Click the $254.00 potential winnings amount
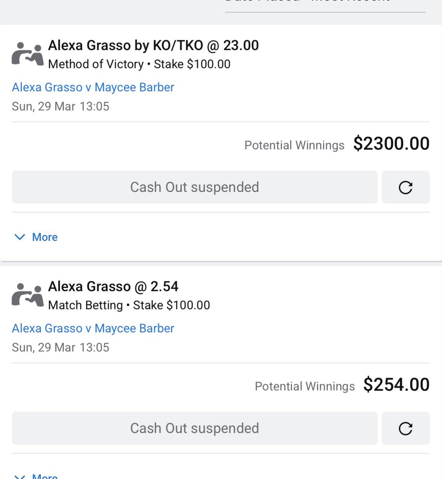The height and width of the screenshot is (479, 442). coord(396,385)
